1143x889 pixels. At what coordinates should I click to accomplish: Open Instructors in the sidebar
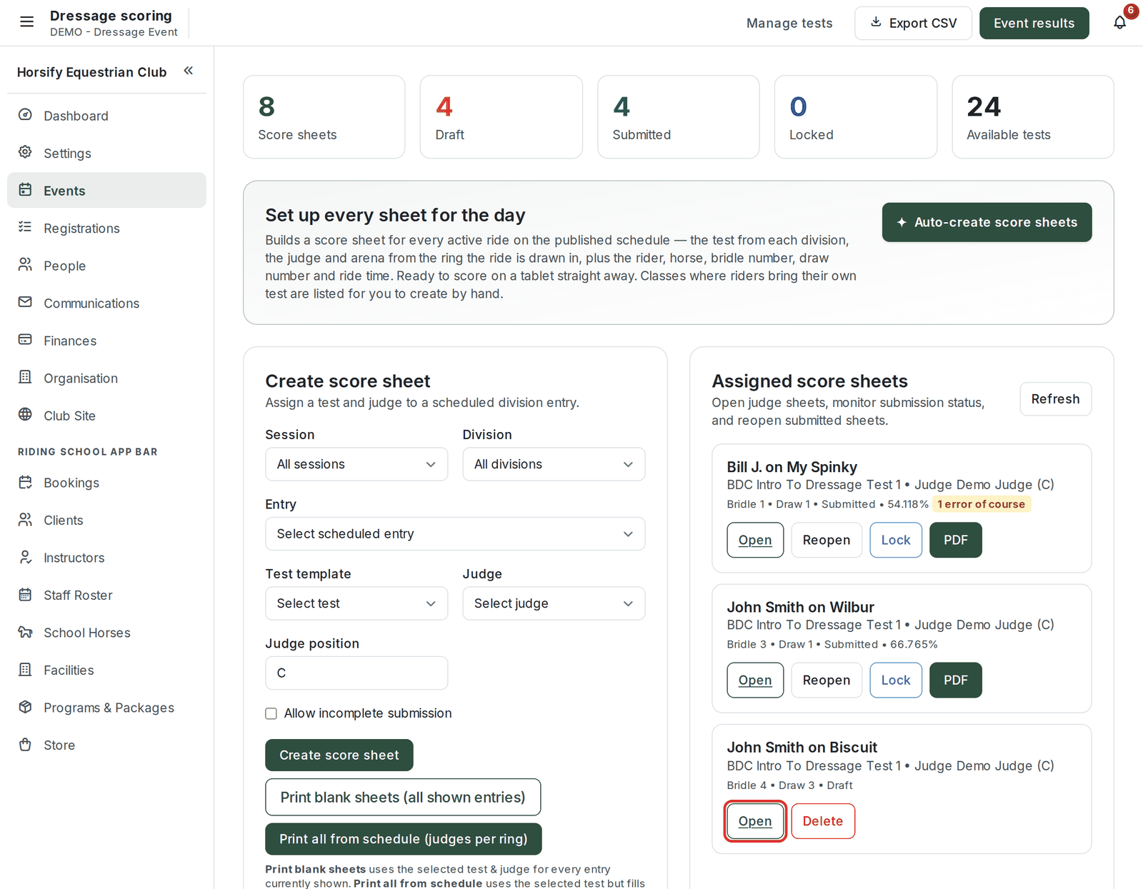click(x=106, y=558)
